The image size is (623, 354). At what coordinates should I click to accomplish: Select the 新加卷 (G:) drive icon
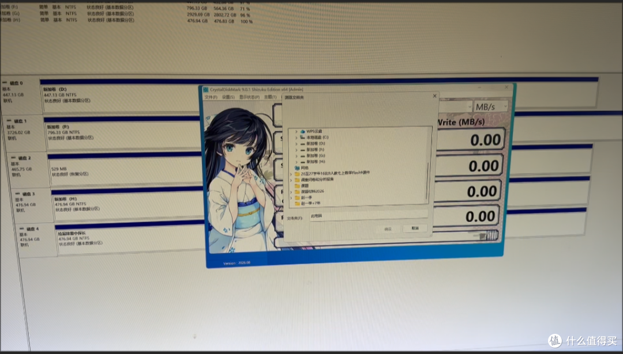pyautogui.click(x=303, y=156)
